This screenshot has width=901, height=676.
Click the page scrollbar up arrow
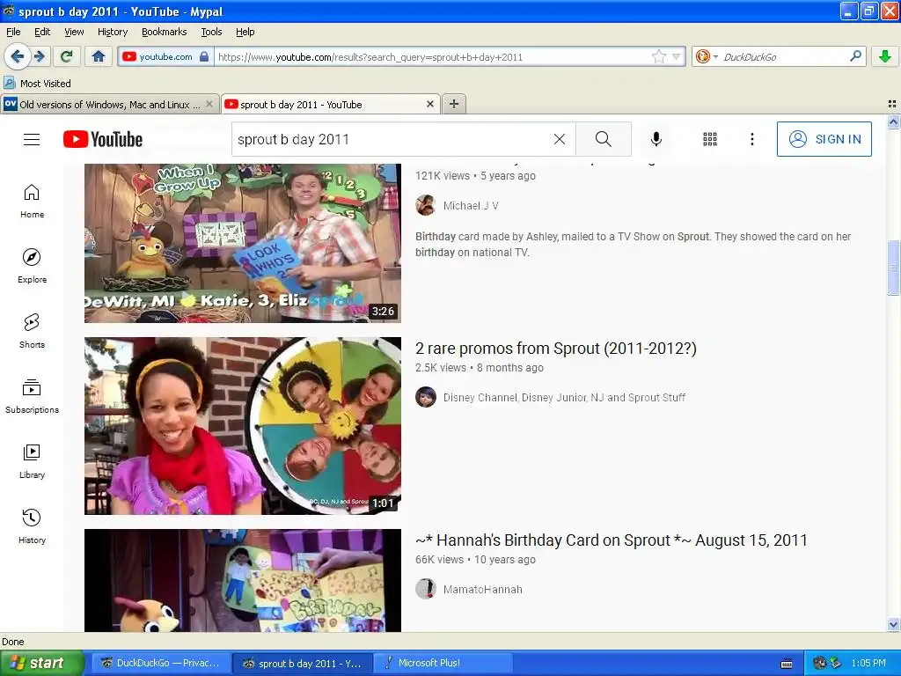893,121
